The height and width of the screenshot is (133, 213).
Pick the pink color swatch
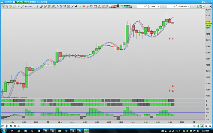pos(131,6)
